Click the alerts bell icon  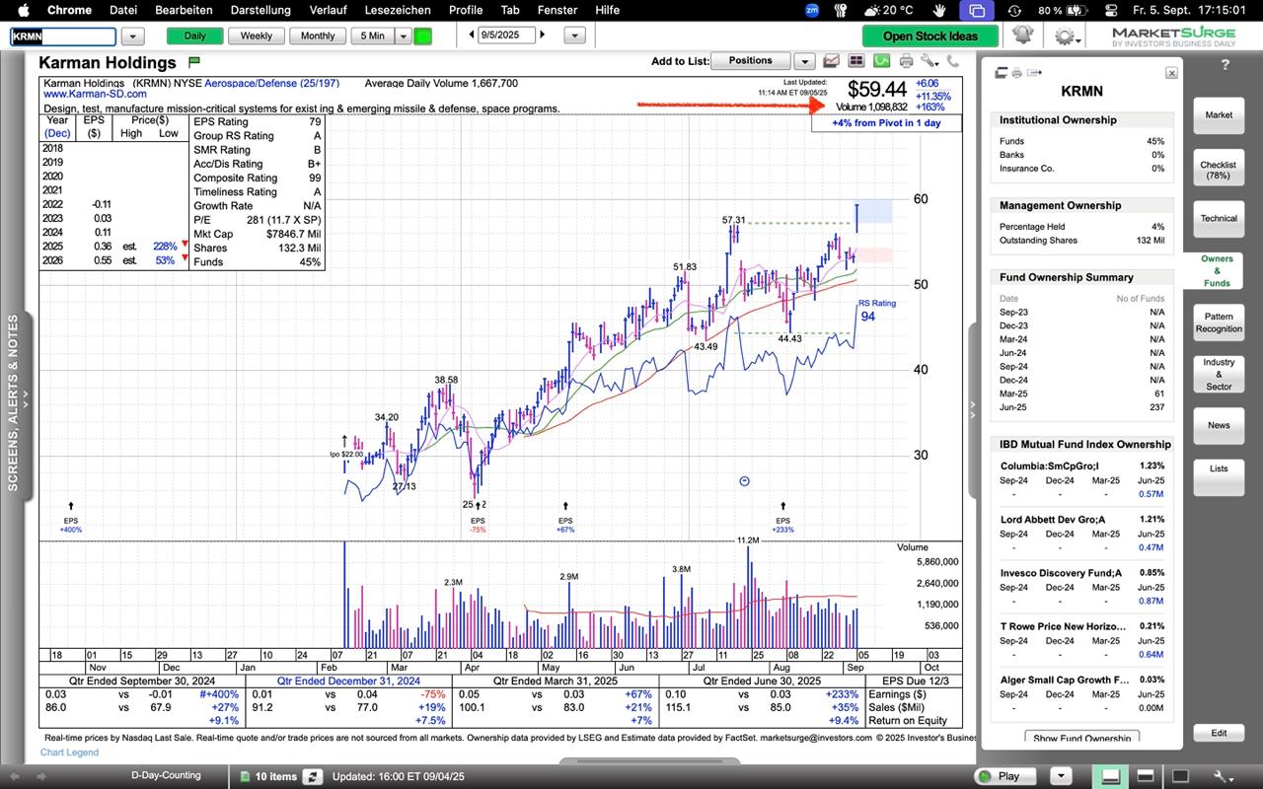1022,36
